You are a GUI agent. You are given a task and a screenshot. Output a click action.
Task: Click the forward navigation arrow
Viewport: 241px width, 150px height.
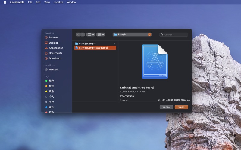pyautogui.click(x=83, y=34)
